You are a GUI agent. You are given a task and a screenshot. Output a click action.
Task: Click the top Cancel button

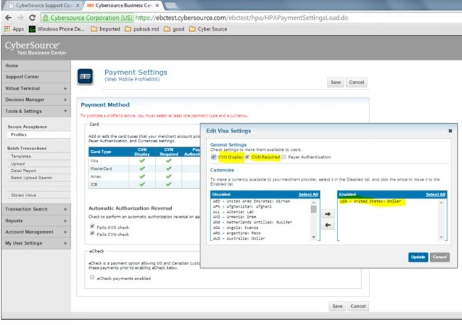[357, 82]
